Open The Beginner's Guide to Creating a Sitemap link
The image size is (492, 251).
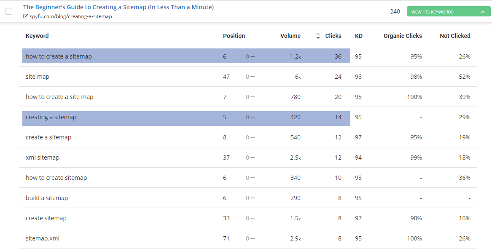tap(118, 7)
